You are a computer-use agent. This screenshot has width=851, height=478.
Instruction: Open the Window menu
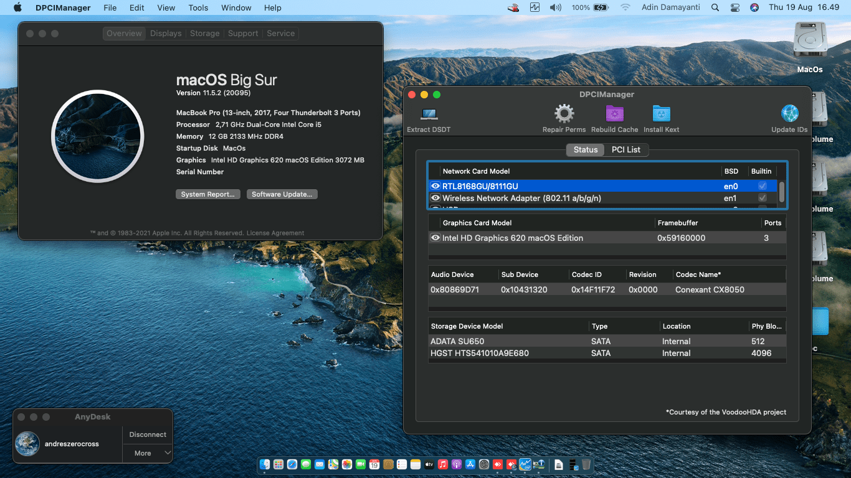[236, 7]
